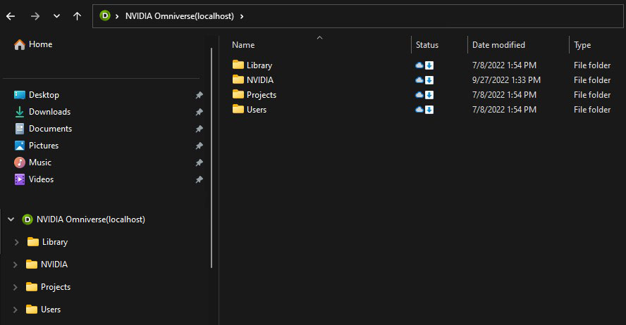Click Projects folder icon in file list
This screenshot has width=626, height=325.
[238, 94]
